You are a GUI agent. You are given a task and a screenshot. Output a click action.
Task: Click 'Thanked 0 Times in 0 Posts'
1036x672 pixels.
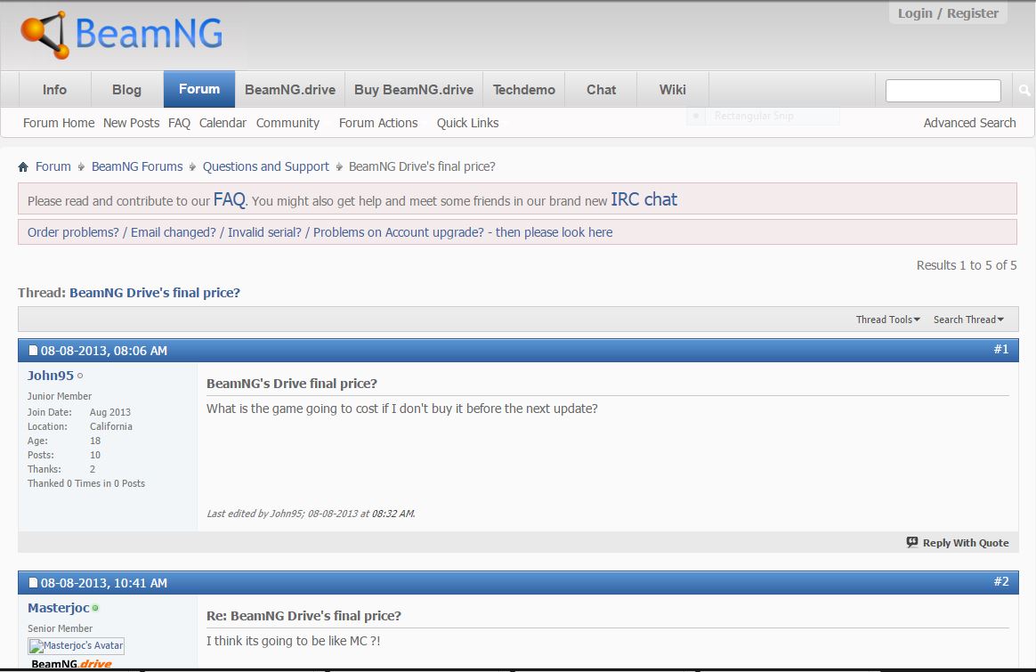pyautogui.click(x=86, y=483)
